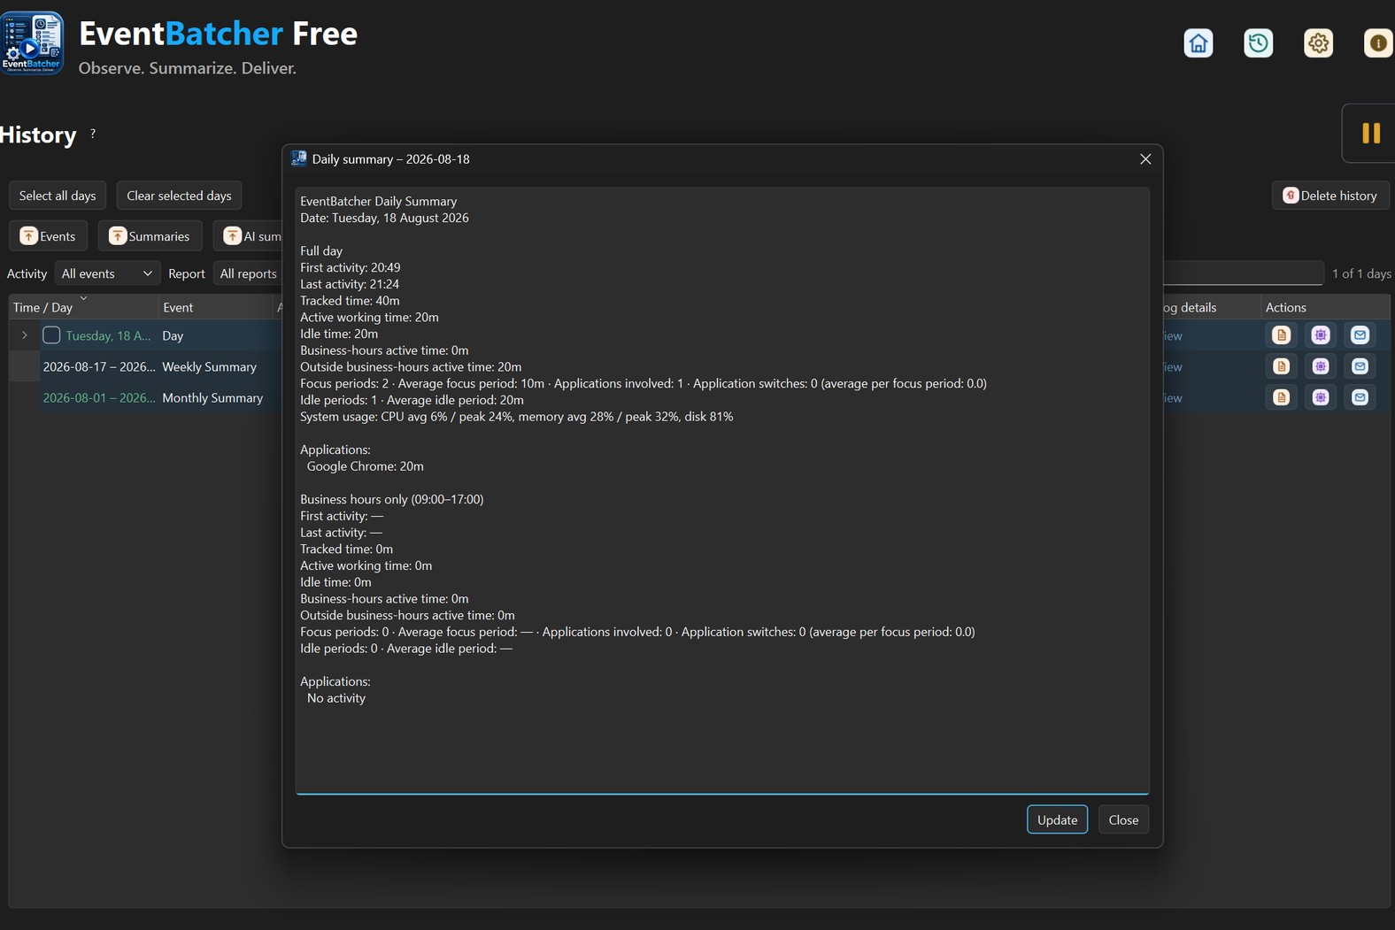The width and height of the screenshot is (1395, 930).
Task: Click the 'Tracked time: 0m' line
Action: pyautogui.click(x=346, y=549)
